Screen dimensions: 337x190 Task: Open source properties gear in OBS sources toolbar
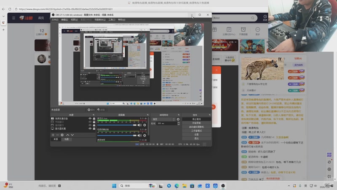pyautogui.click(x=62, y=135)
